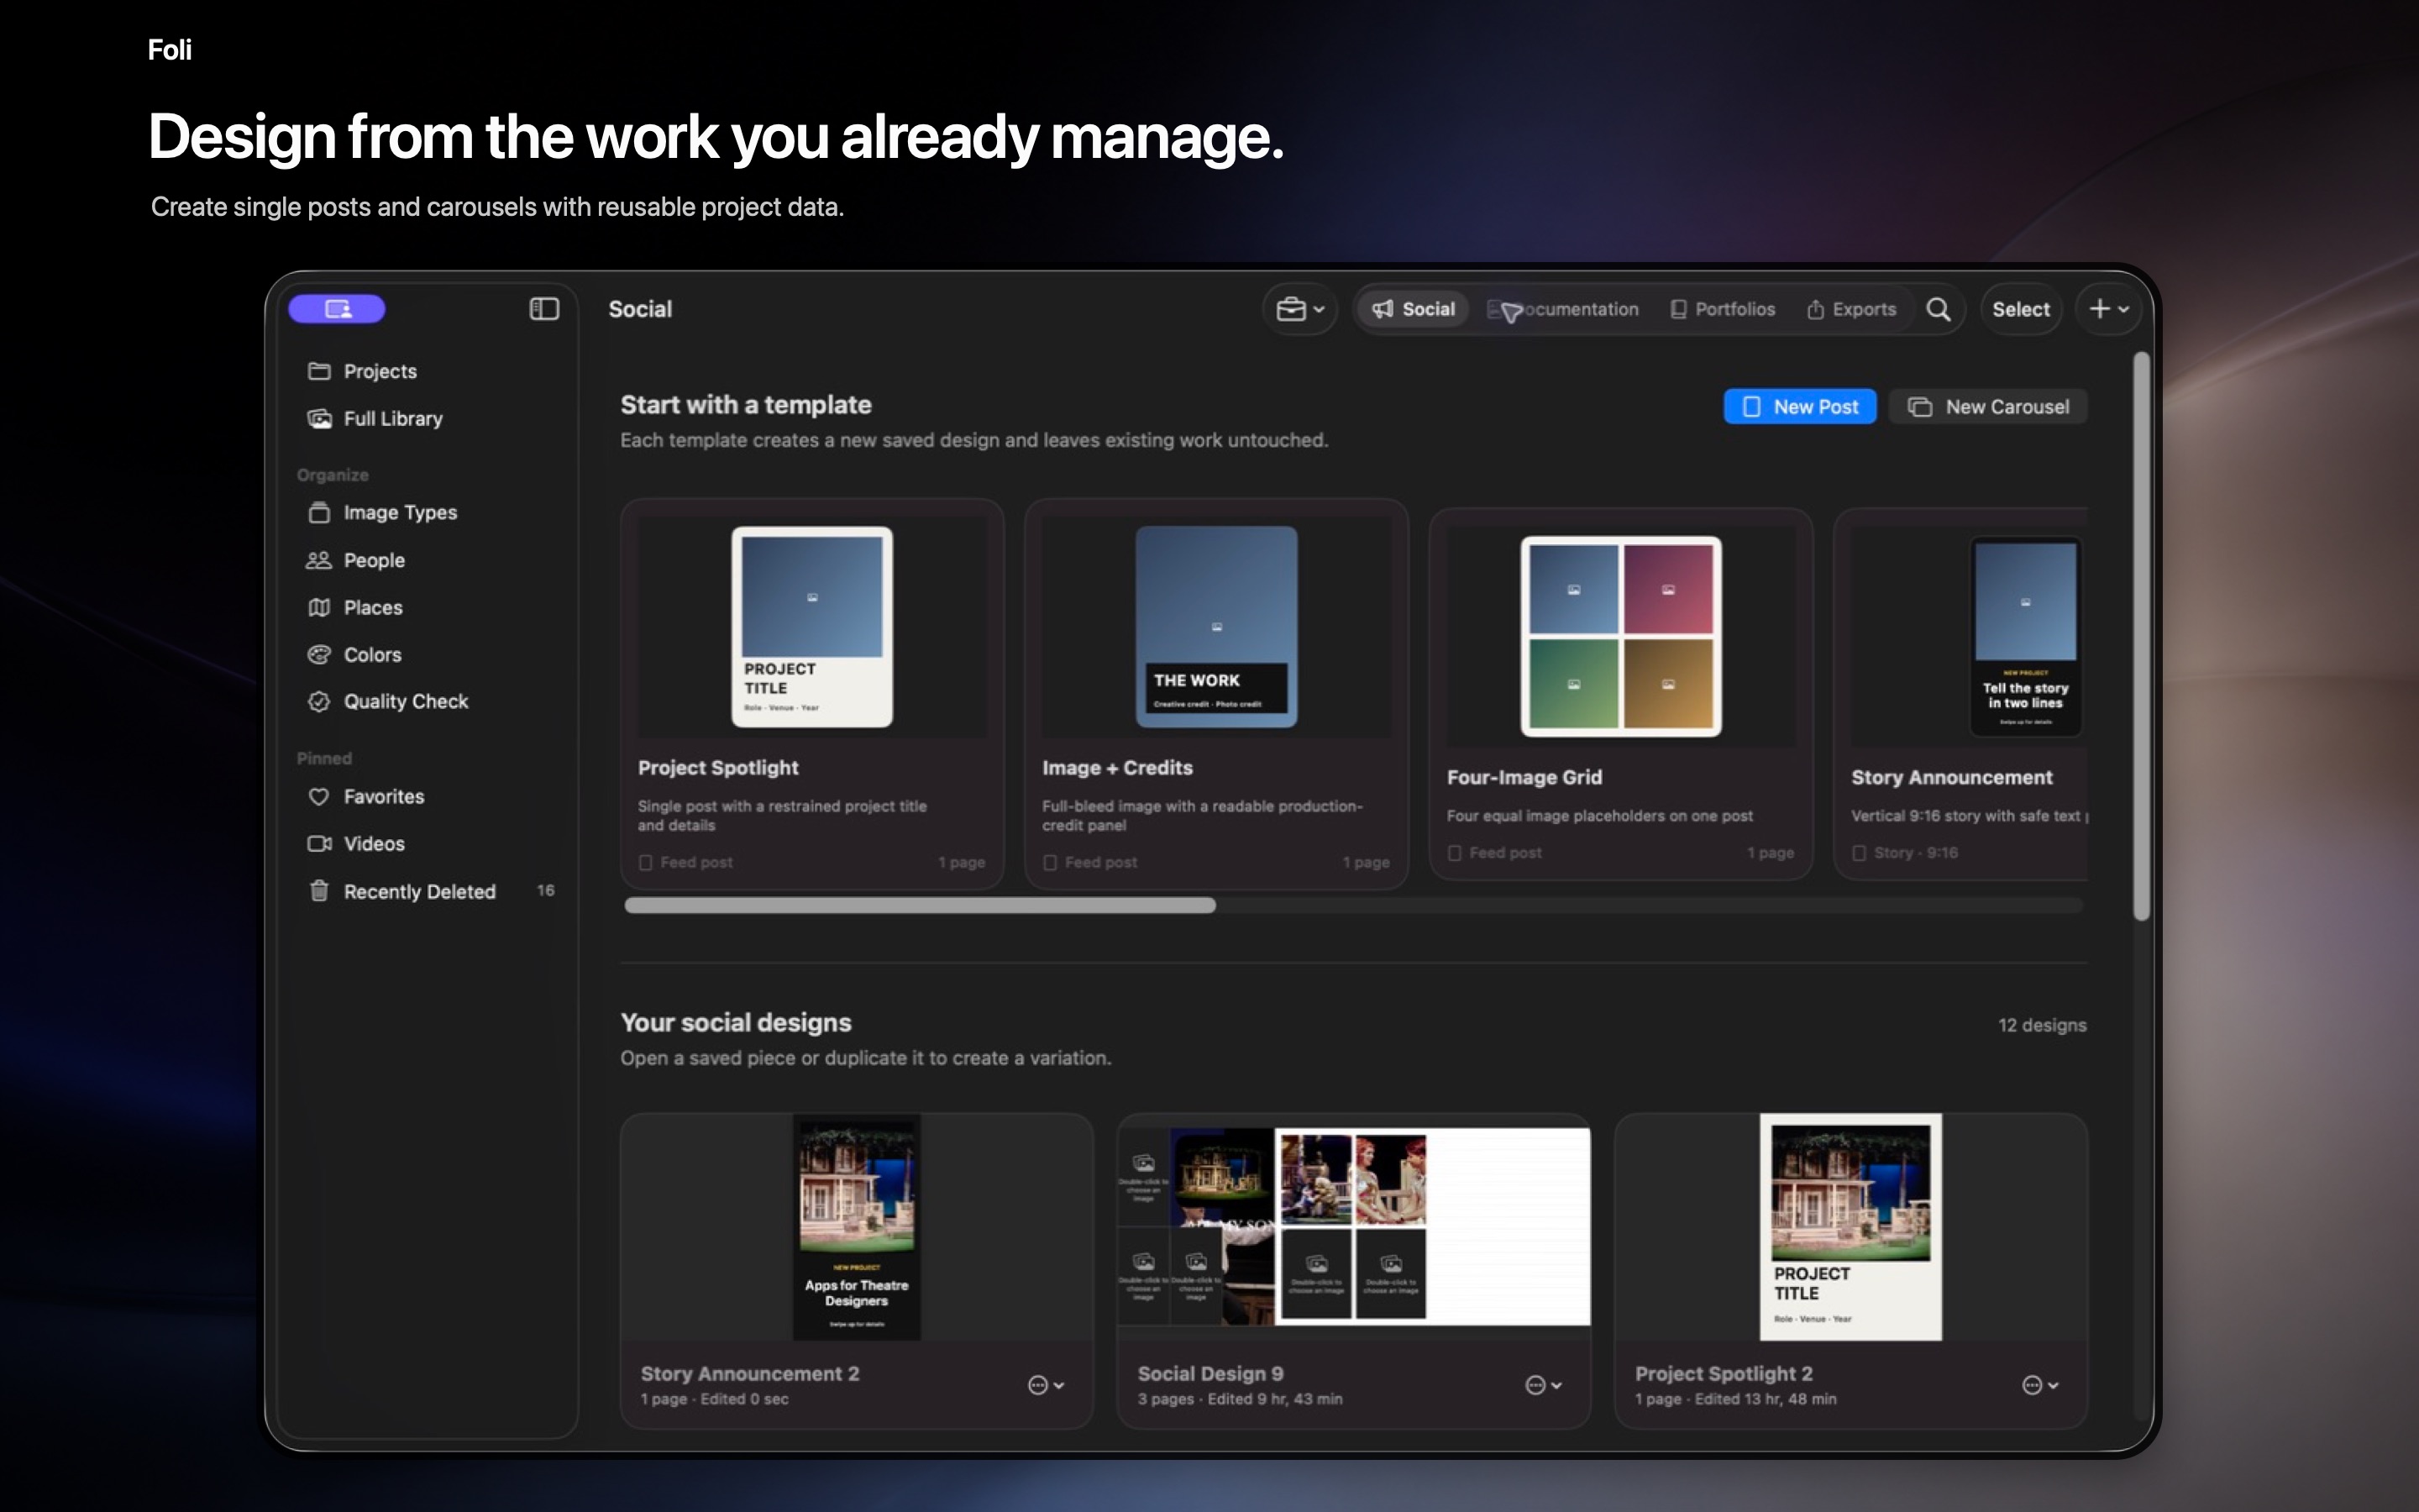This screenshot has height=1512, width=2419.
Task: Click the purple library badge icon
Action: 337,309
